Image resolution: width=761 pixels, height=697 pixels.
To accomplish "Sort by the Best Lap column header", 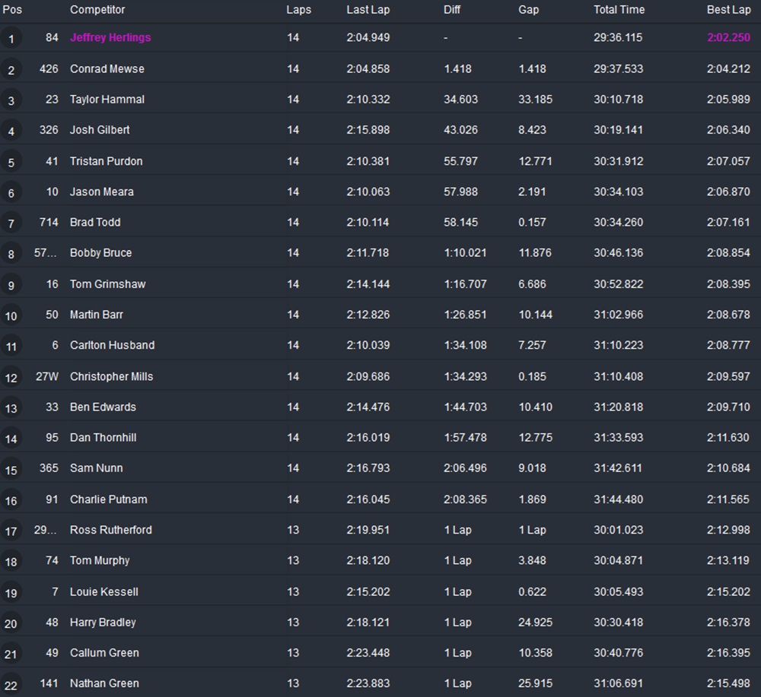I will coord(728,10).
